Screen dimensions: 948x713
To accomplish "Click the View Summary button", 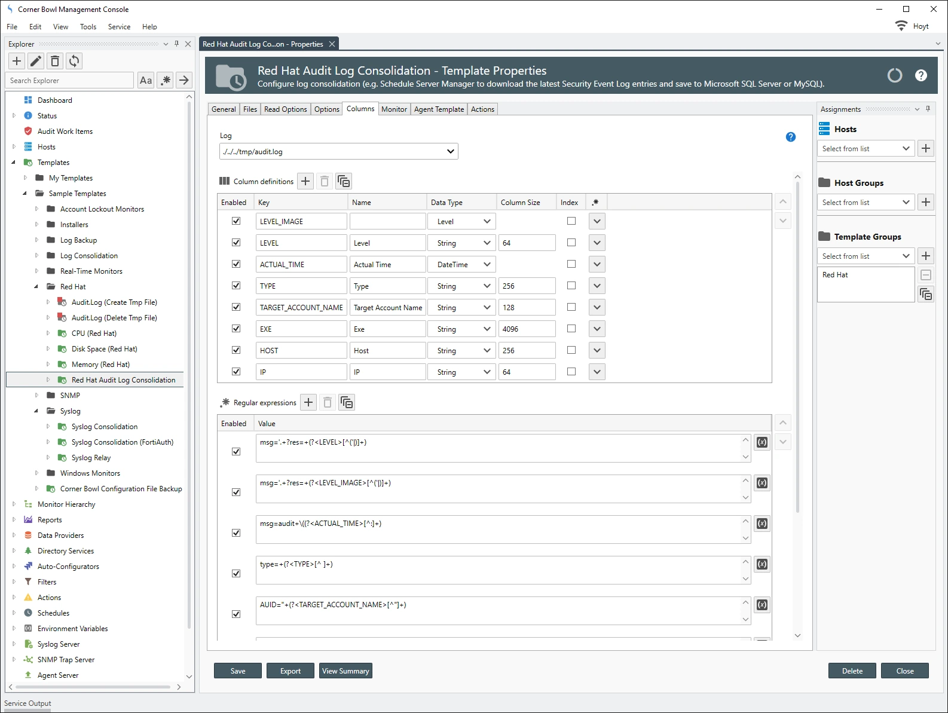I will tap(345, 671).
